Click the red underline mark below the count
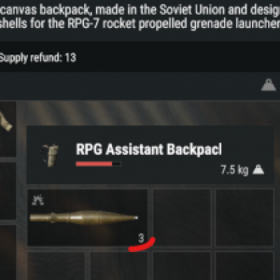The image size is (280, 280). coord(141,245)
